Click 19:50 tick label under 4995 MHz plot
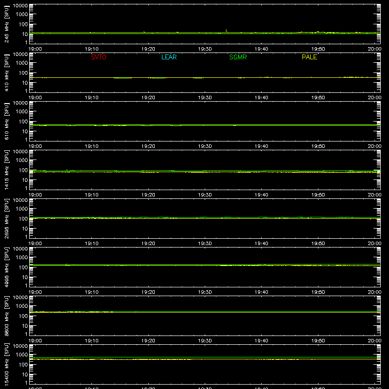This screenshot has width=389, height=389. pyautogui.click(x=318, y=292)
